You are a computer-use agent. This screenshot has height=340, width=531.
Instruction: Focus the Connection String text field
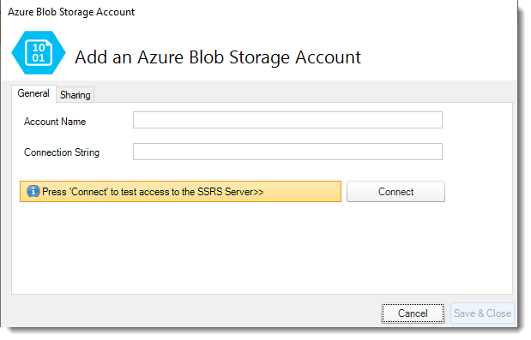[x=287, y=152]
